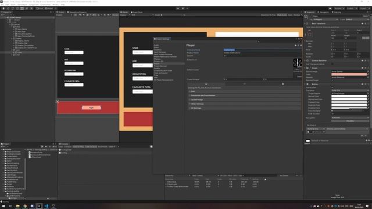Click the Company Name field in Player settings

pos(262,50)
